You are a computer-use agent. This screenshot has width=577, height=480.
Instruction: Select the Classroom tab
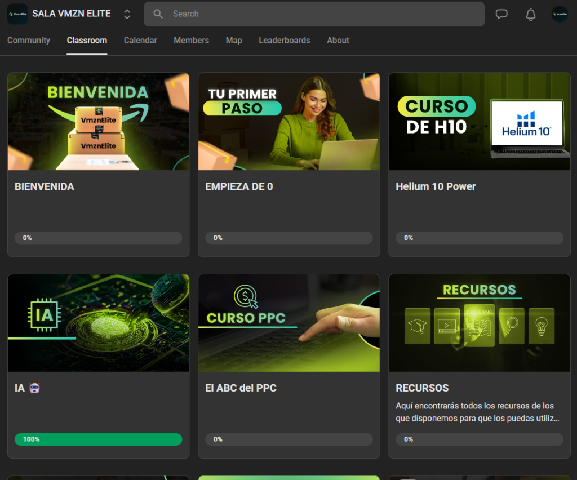(x=87, y=41)
